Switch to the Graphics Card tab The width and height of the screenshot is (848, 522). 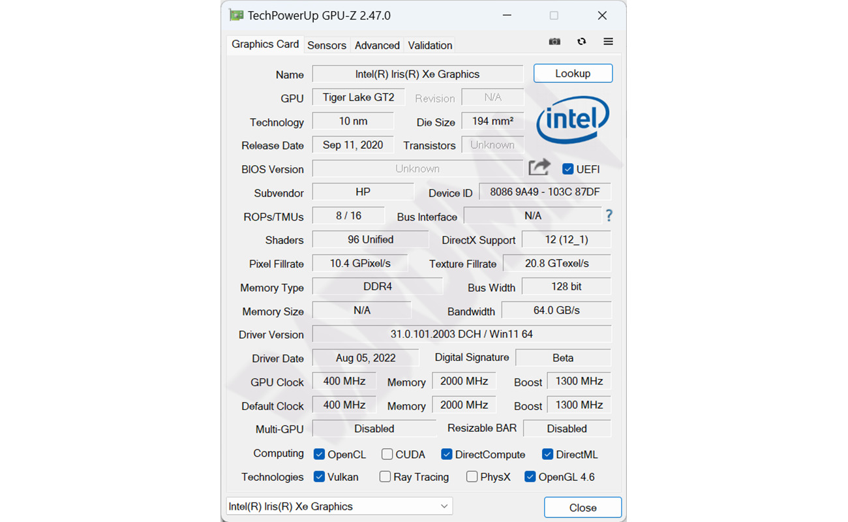pyautogui.click(x=265, y=44)
